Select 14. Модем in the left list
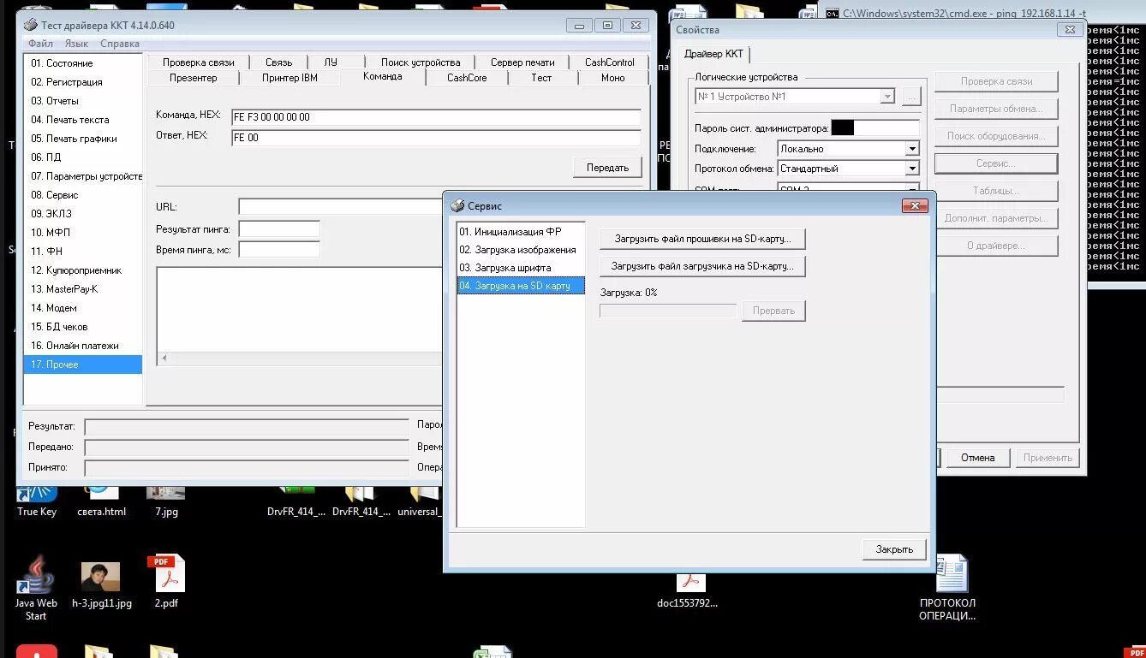Viewport: 1146px width, 658px height. [83, 308]
